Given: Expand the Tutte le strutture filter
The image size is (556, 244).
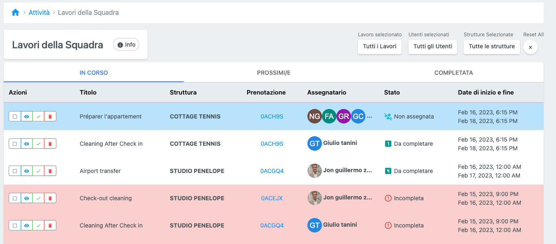Looking at the screenshot, I should 491,47.
